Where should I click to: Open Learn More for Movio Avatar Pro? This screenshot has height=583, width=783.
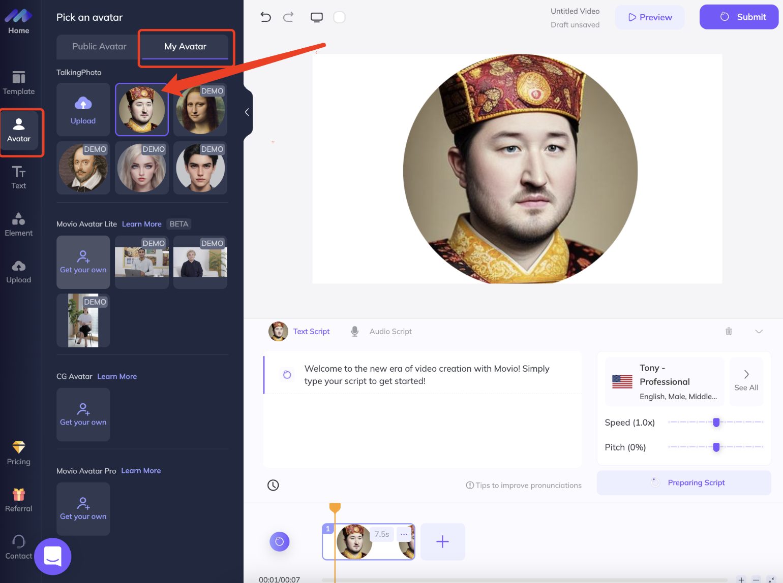pyautogui.click(x=141, y=471)
